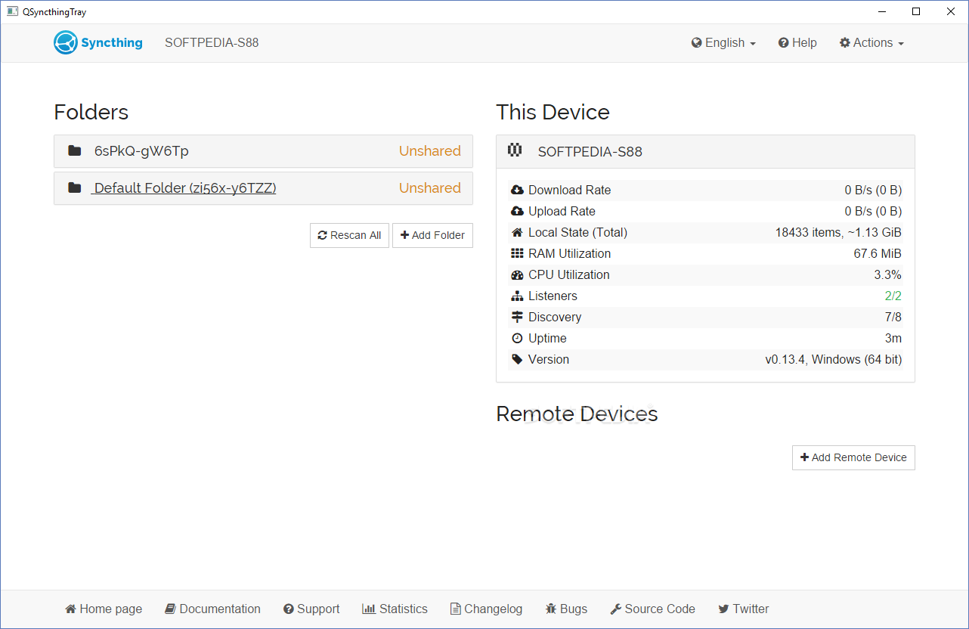Click the Discovery value 7/8

pos(893,317)
